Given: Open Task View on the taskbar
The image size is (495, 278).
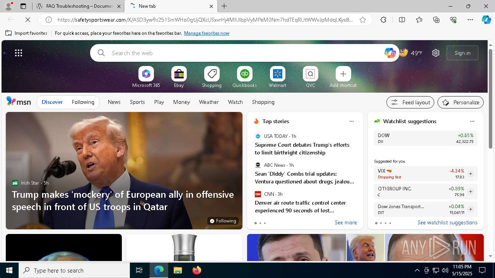Looking at the screenshot, I should pos(139,270).
